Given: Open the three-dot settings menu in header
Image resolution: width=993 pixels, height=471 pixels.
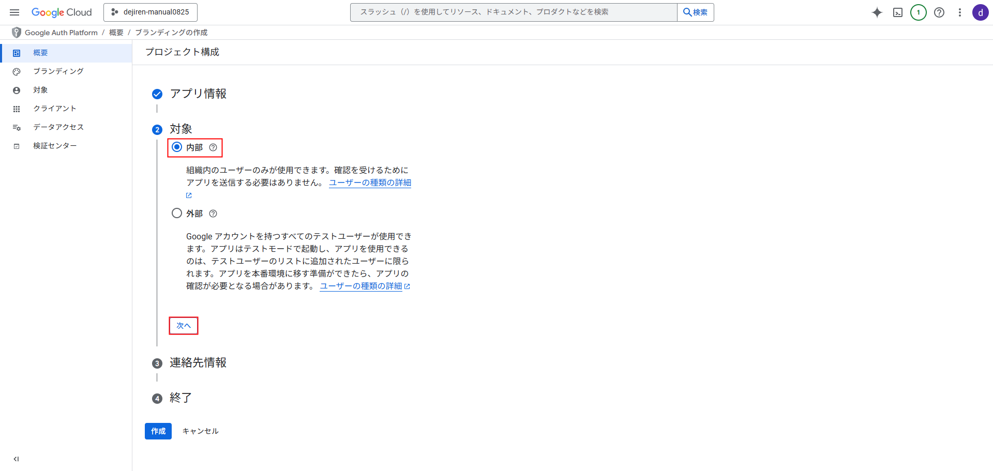Looking at the screenshot, I should (x=959, y=12).
